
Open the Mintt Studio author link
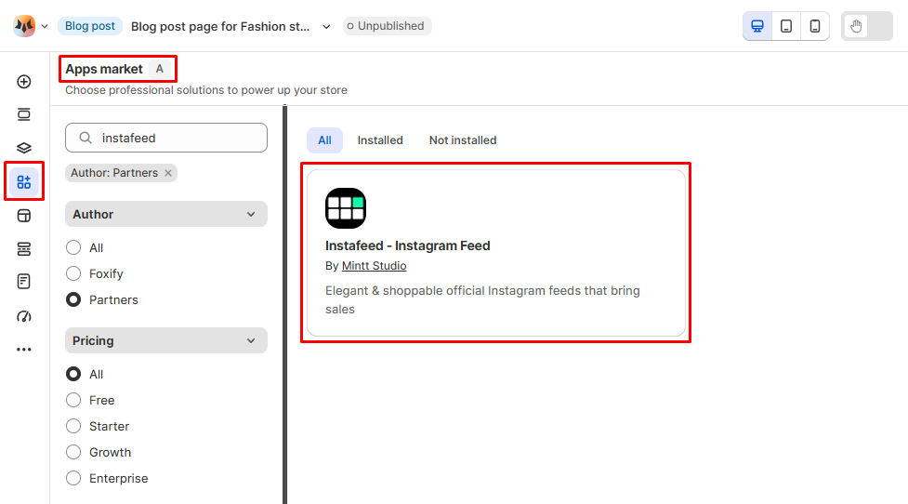tap(375, 266)
